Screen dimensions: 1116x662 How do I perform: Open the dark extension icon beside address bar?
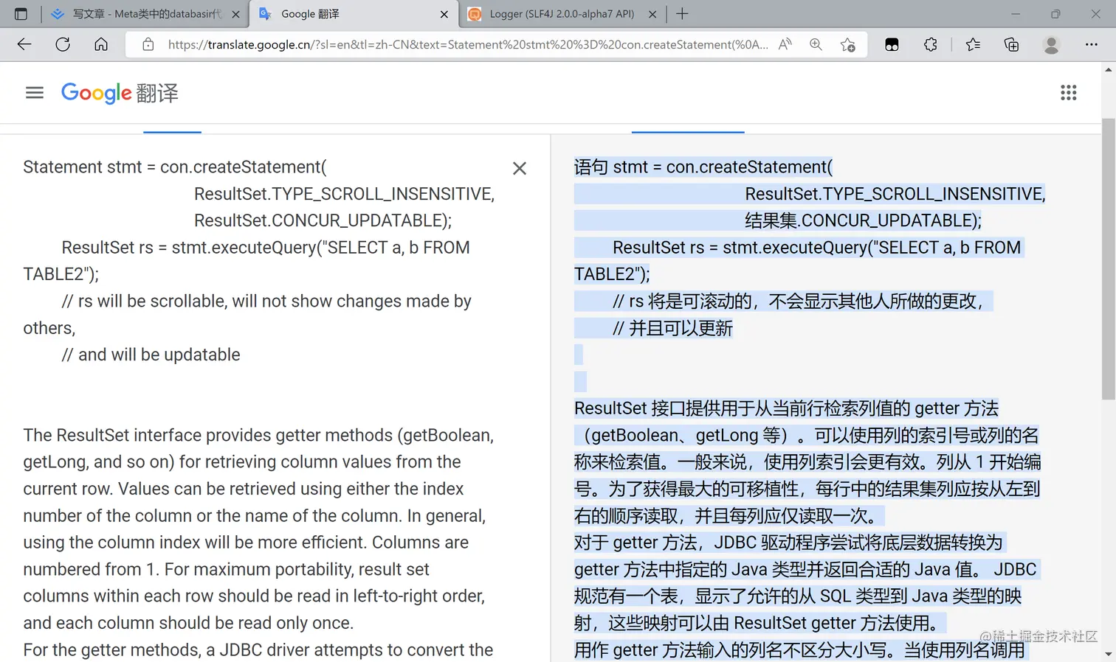(892, 44)
